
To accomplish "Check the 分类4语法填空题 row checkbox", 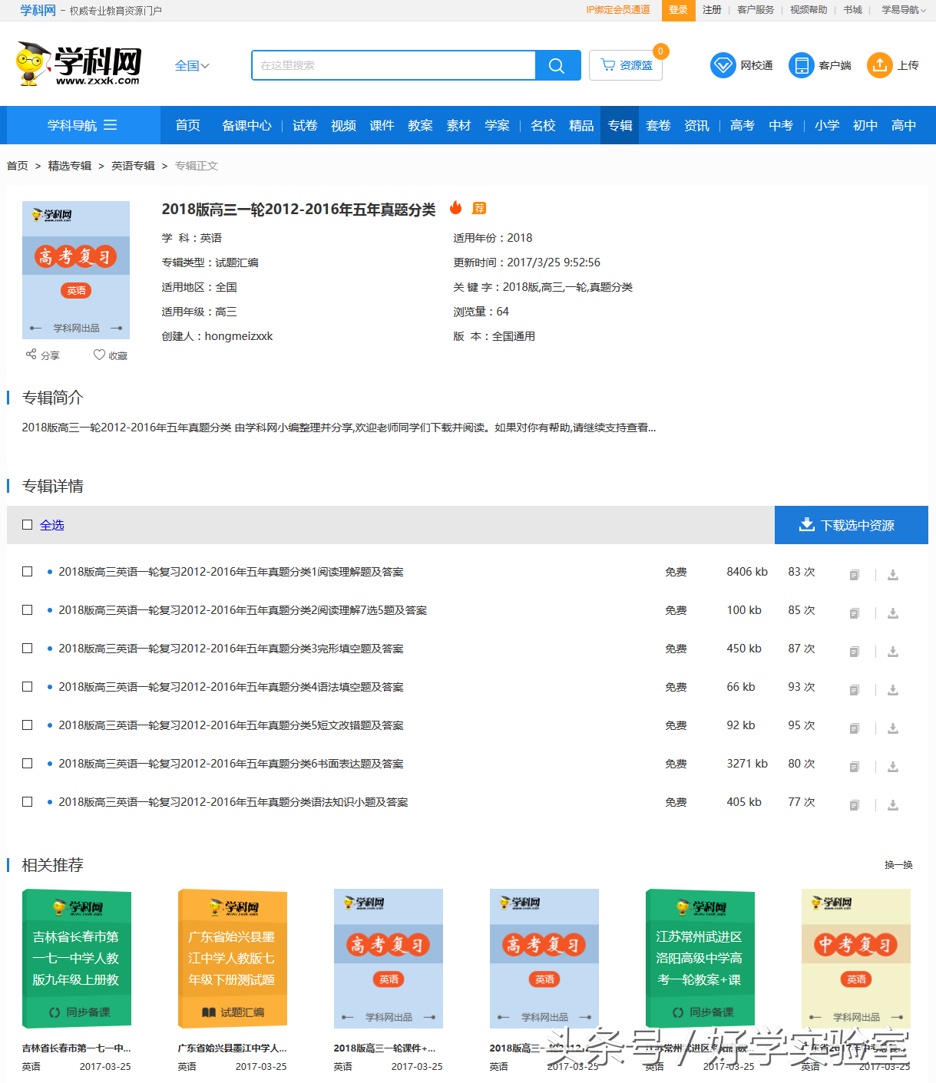I will 28,687.
